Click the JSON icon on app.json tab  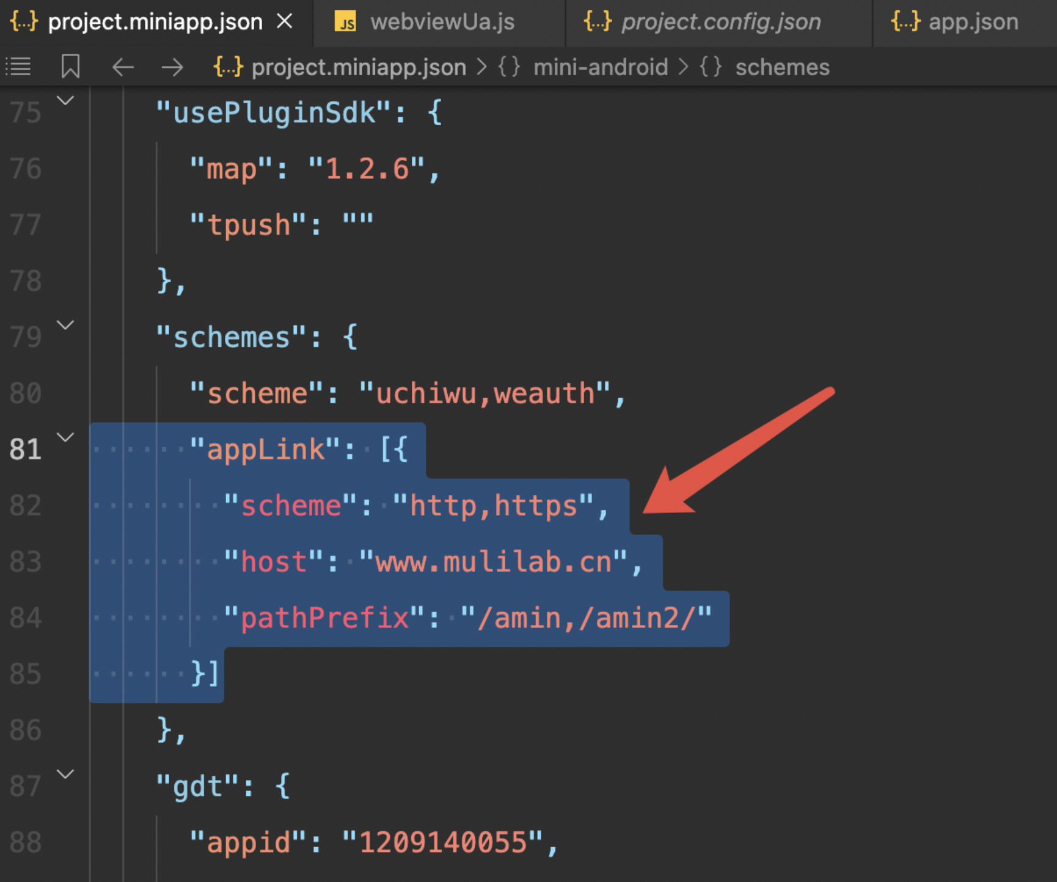pyautogui.click(x=905, y=22)
